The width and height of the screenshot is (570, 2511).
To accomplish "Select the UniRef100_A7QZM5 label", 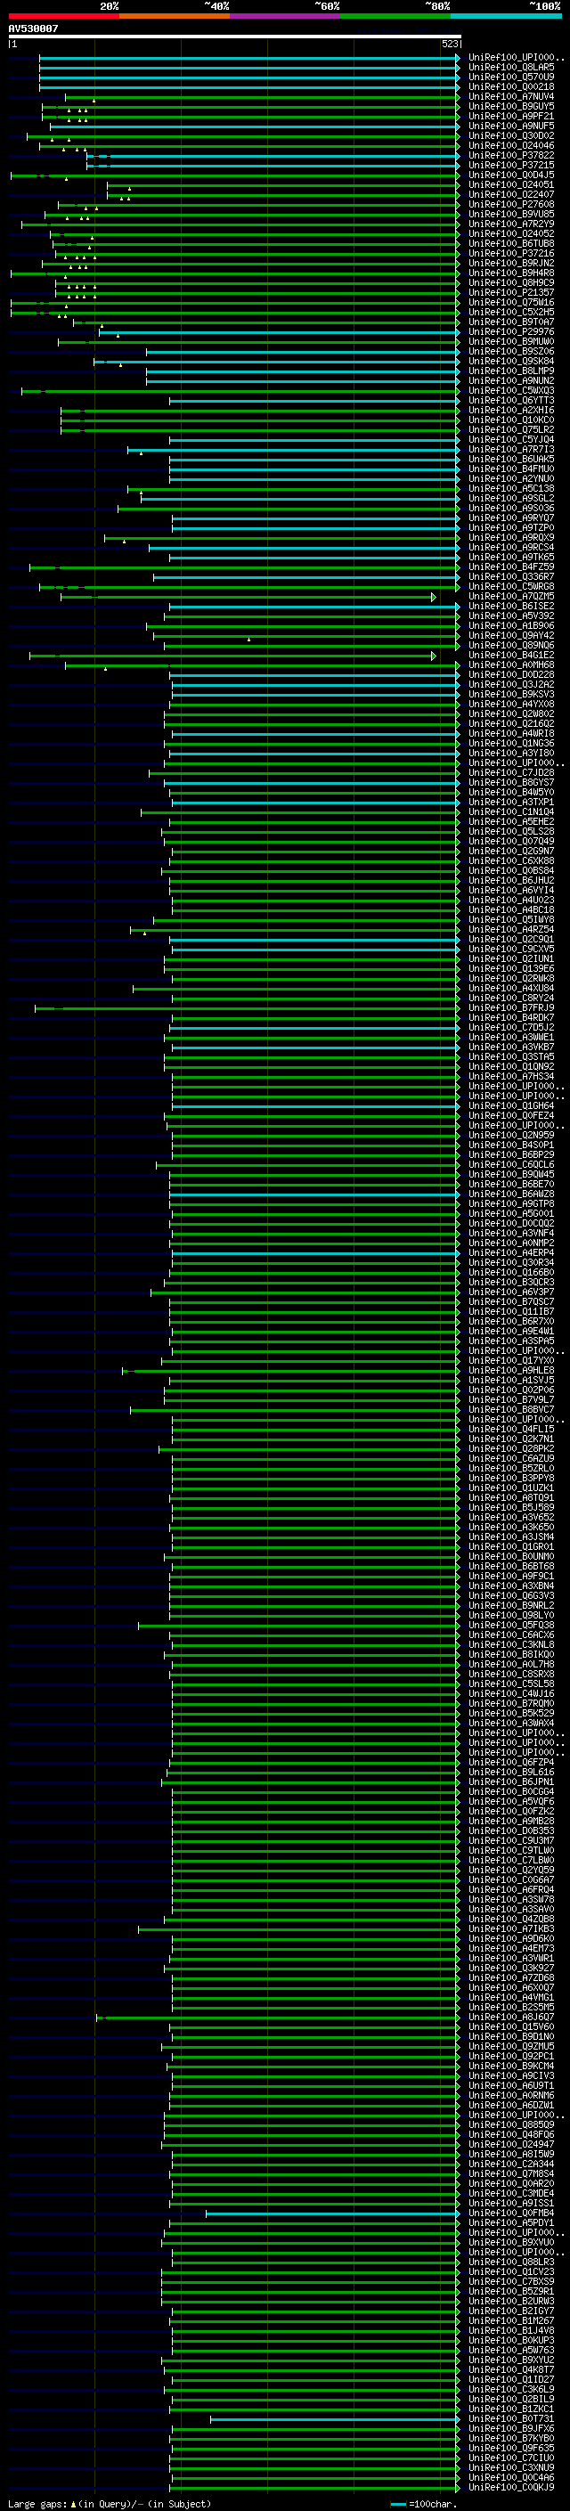I will 510,596.
